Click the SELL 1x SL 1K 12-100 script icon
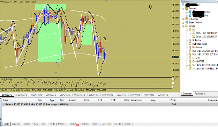 (190, 65)
